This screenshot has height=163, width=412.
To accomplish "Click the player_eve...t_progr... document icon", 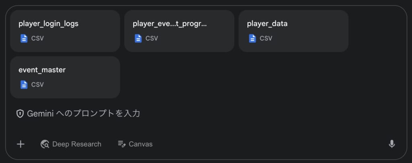I will coord(138,38).
